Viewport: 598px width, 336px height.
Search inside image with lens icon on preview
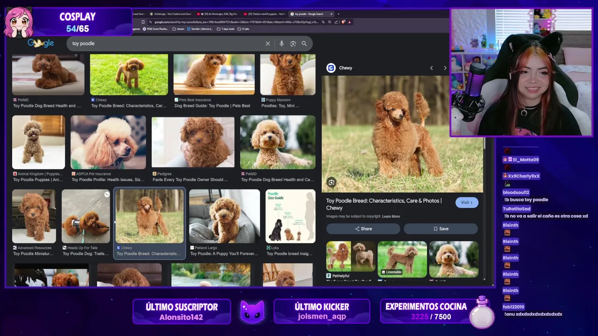[x=331, y=182]
